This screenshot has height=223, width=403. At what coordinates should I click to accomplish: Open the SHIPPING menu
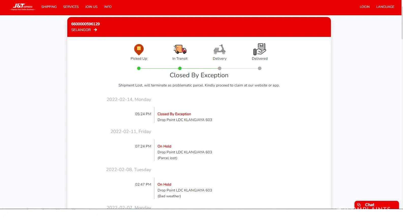click(x=49, y=7)
